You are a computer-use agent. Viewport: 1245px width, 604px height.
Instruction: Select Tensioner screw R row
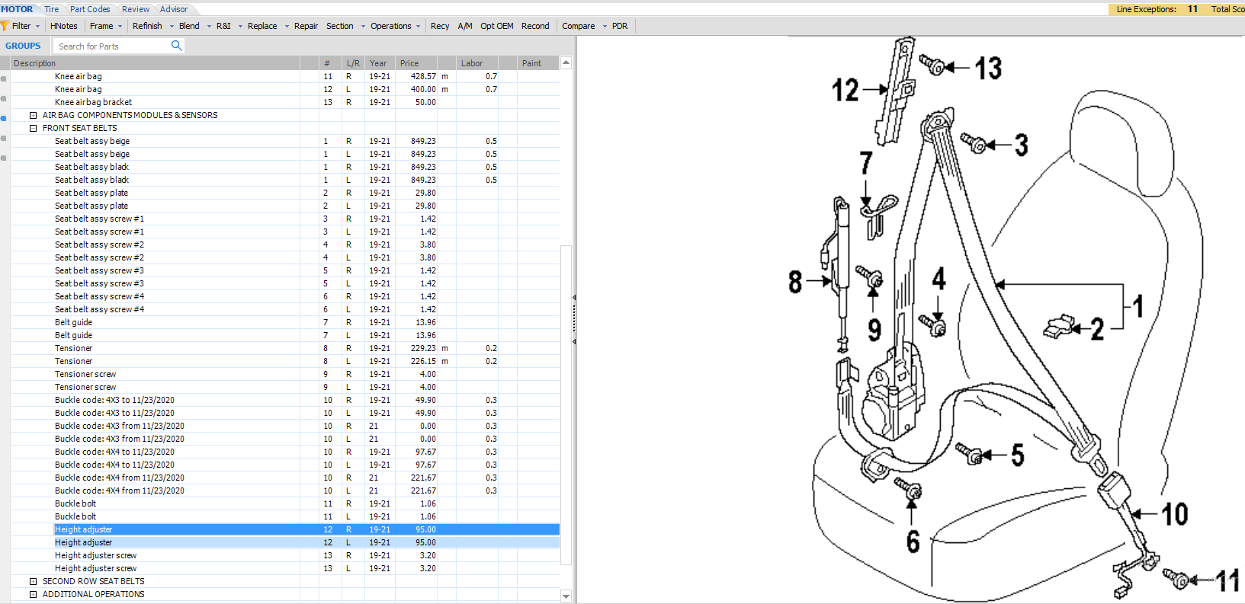pyautogui.click(x=285, y=374)
